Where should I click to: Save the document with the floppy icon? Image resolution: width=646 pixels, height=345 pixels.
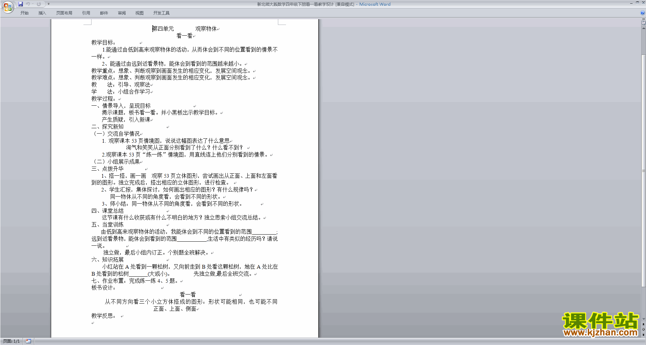[21, 4]
